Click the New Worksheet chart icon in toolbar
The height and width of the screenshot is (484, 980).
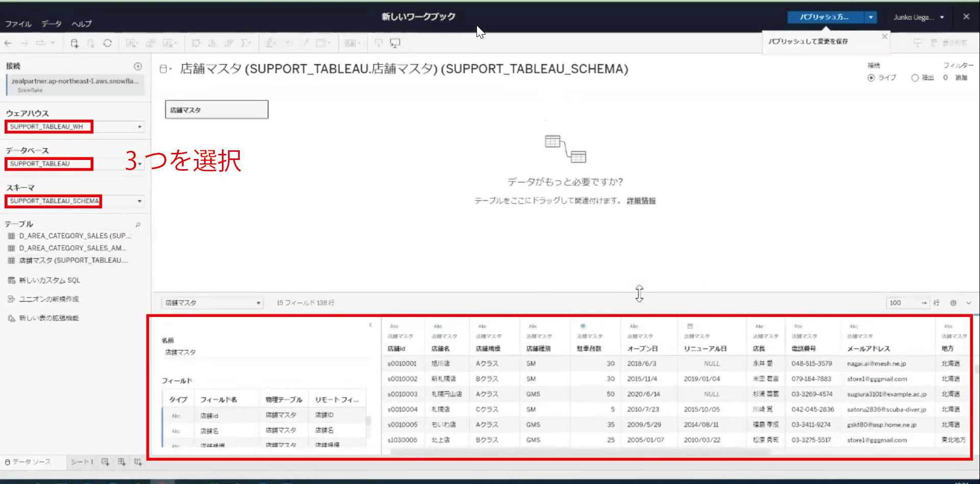pyautogui.click(x=132, y=43)
